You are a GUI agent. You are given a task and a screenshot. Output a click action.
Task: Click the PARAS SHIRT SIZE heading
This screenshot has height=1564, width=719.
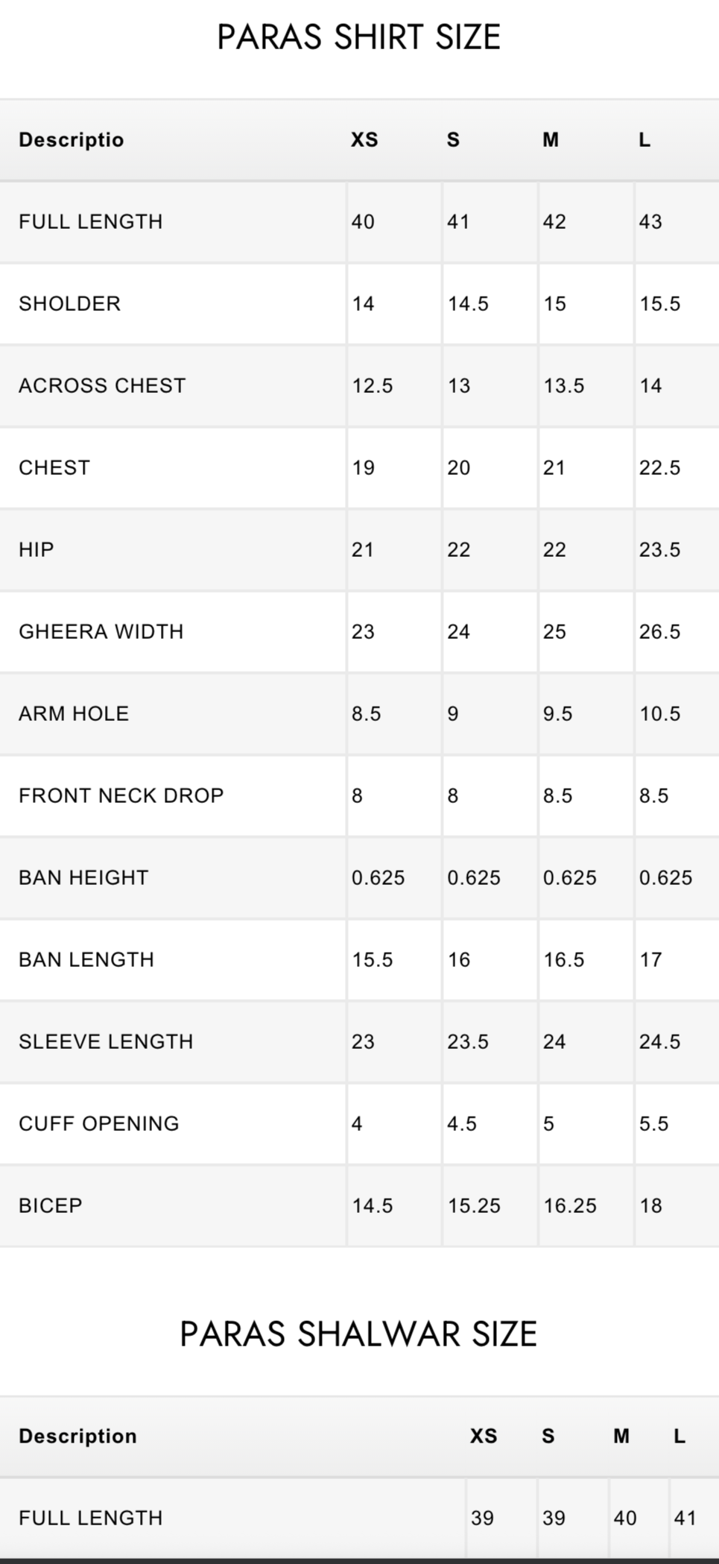tap(358, 37)
